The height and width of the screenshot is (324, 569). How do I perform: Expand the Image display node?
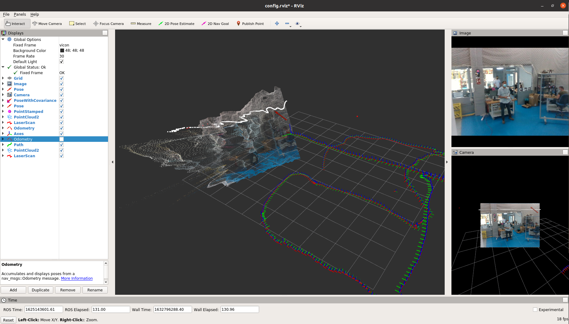(3, 84)
